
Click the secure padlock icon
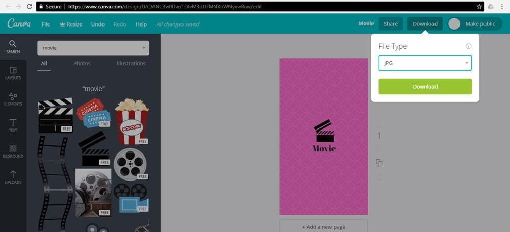41,6
